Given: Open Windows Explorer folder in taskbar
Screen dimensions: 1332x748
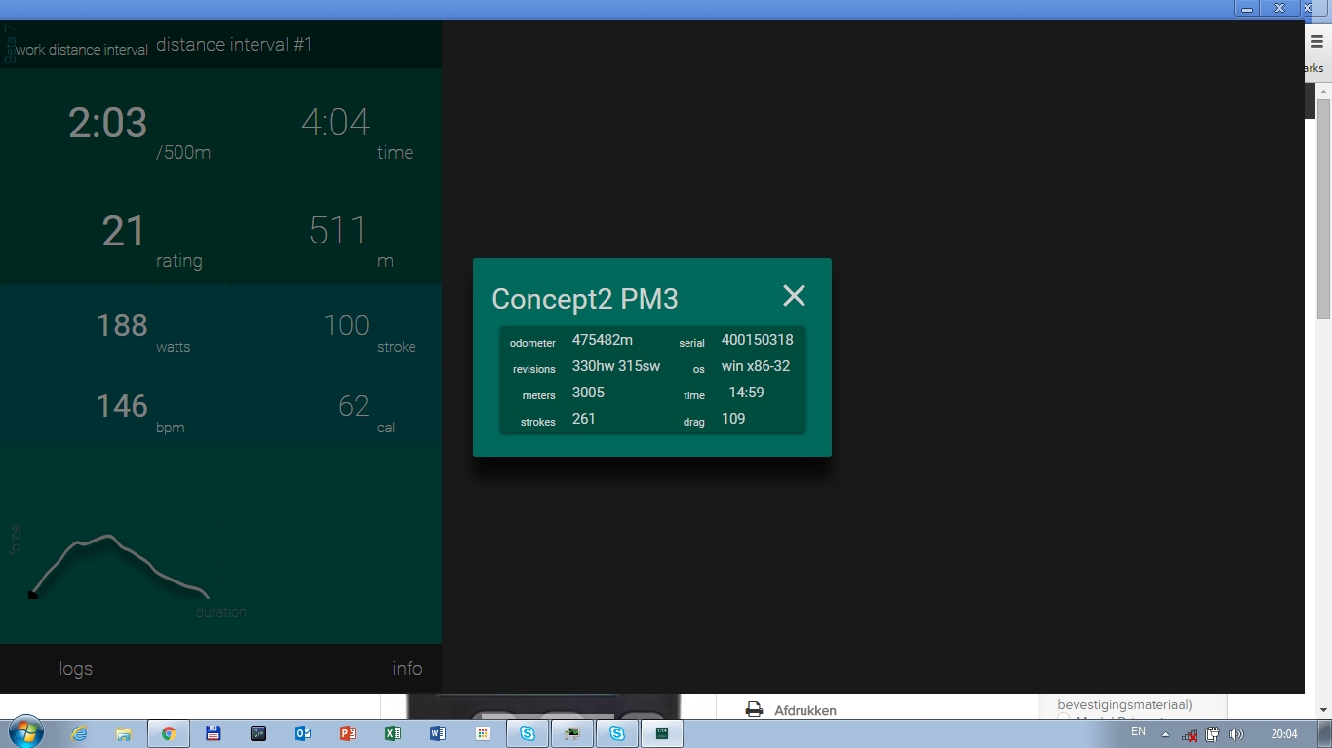Looking at the screenshot, I should (x=124, y=733).
